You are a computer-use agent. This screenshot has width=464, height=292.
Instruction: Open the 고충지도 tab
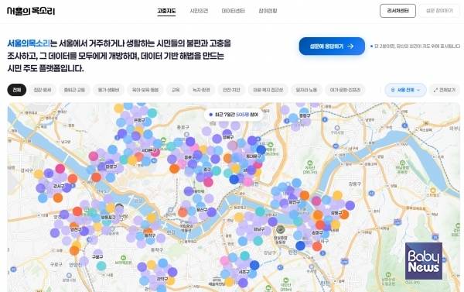pos(166,11)
